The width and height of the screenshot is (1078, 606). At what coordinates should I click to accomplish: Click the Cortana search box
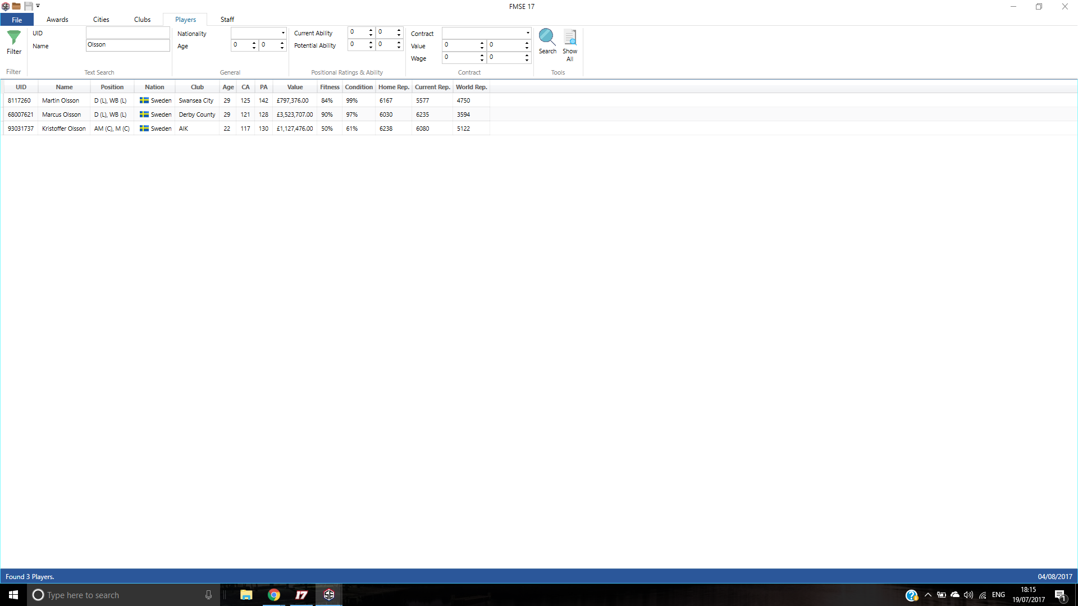124,595
